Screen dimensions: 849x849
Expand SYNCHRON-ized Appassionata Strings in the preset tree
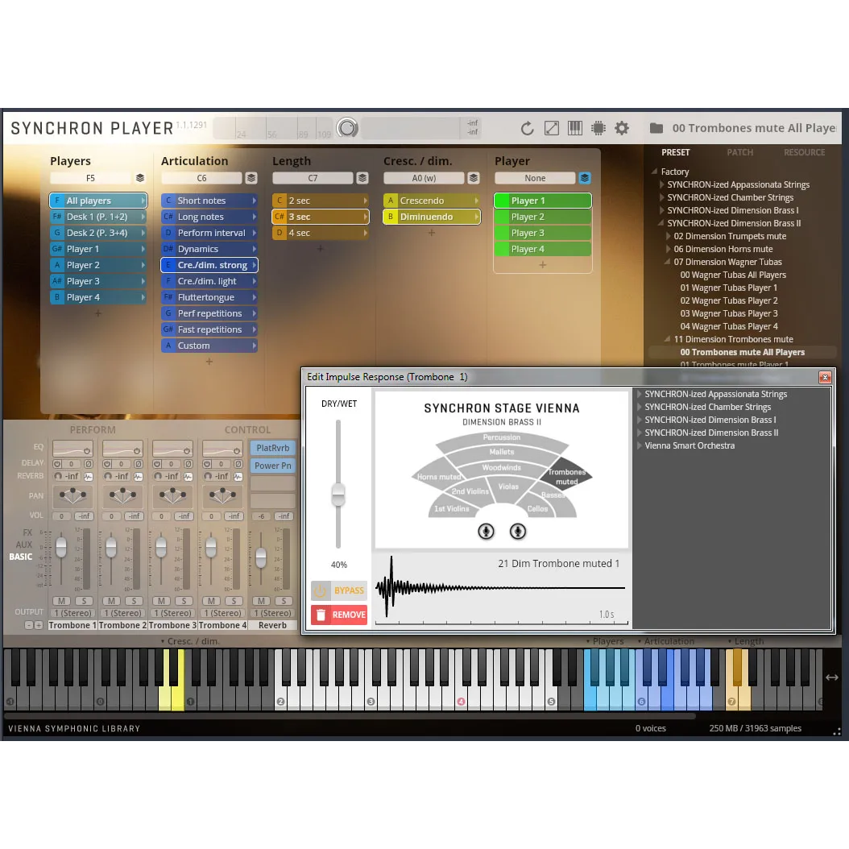pyautogui.click(x=661, y=184)
